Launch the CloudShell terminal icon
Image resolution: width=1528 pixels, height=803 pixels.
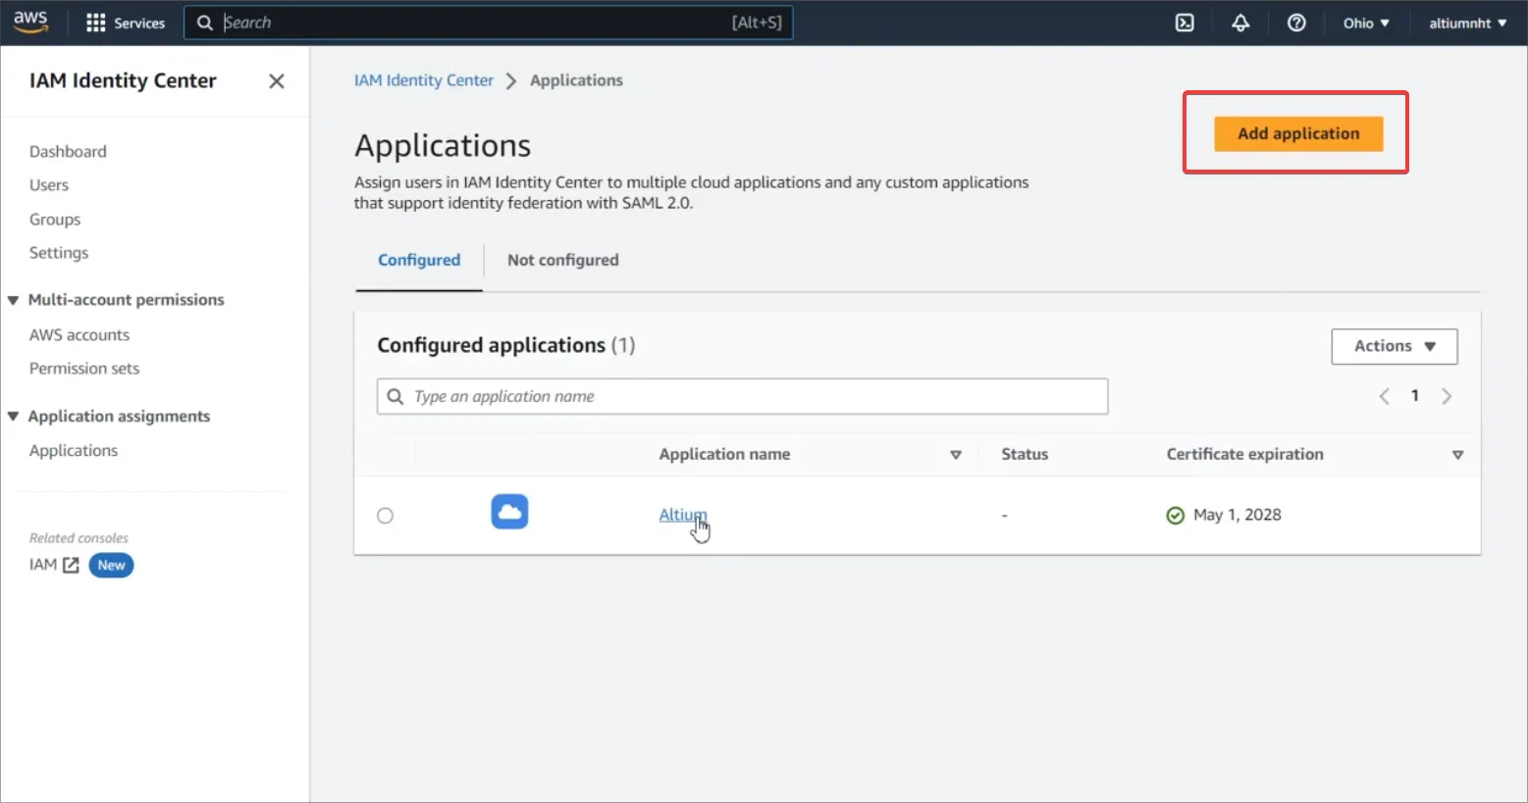[1185, 23]
